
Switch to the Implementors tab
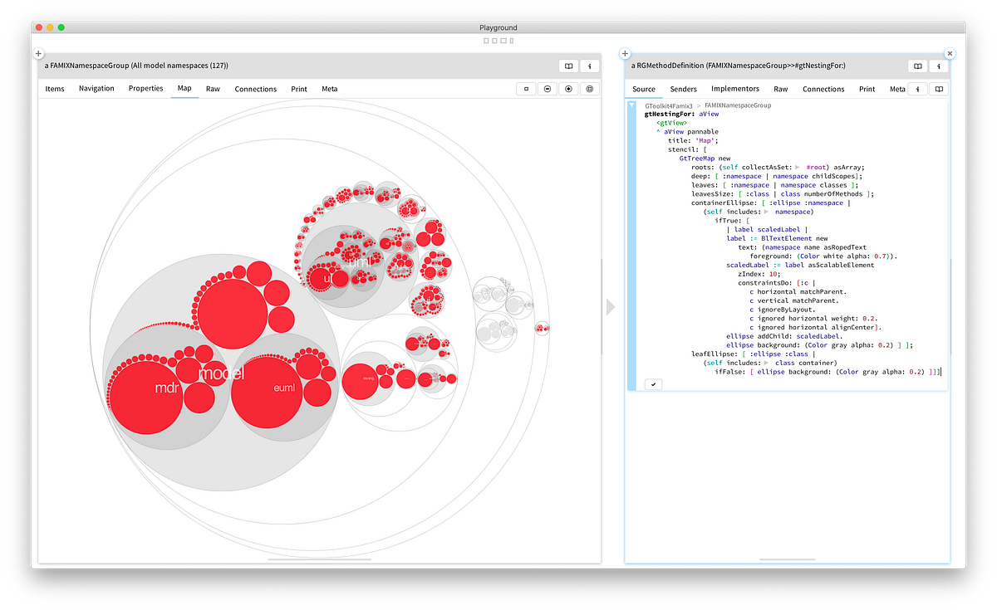[x=735, y=89]
